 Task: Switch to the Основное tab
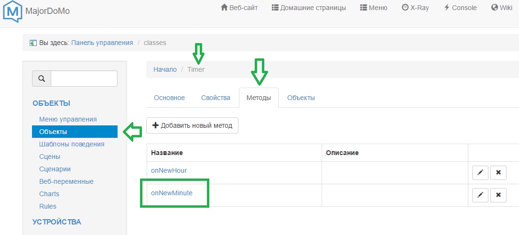click(170, 98)
